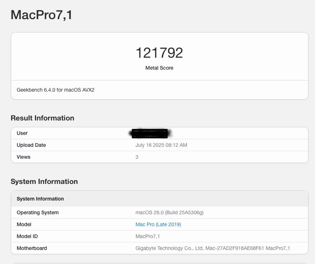Viewport: 315px width, 264px height.
Task: Click the large System Information section heading
Action: click(x=44, y=181)
